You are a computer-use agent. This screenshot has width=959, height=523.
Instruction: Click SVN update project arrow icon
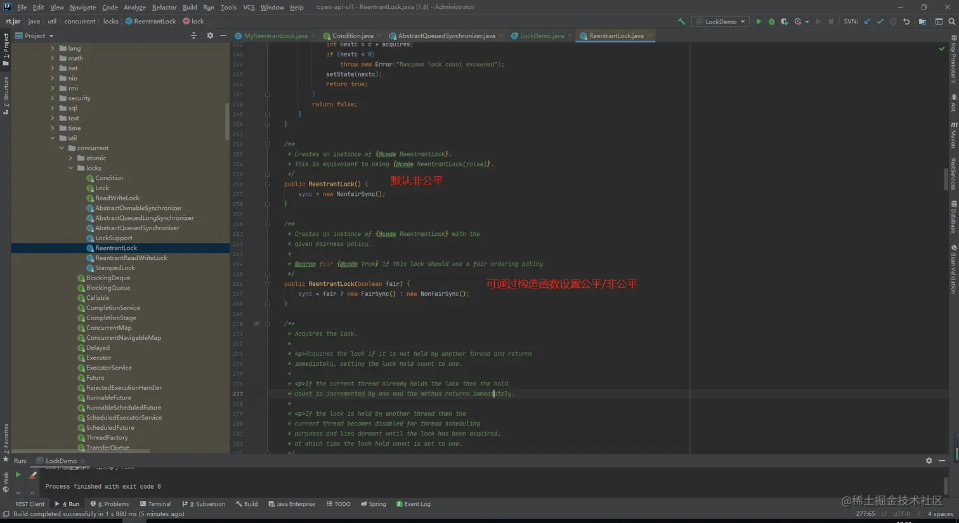coord(867,22)
